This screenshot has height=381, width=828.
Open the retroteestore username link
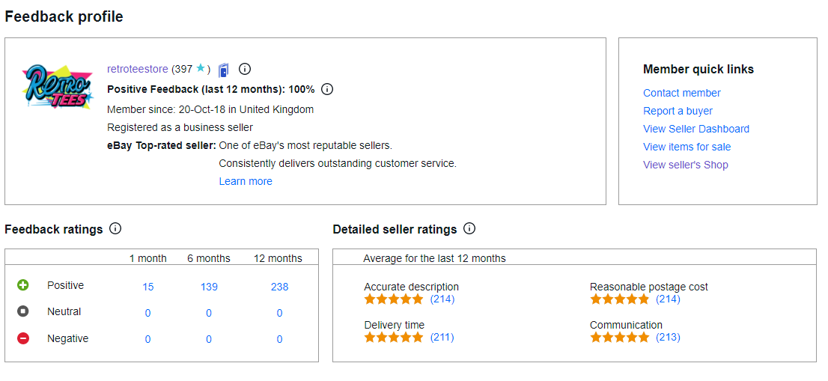coord(137,69)
